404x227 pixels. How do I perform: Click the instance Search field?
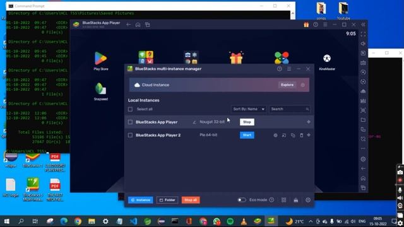tap(289, 109)
